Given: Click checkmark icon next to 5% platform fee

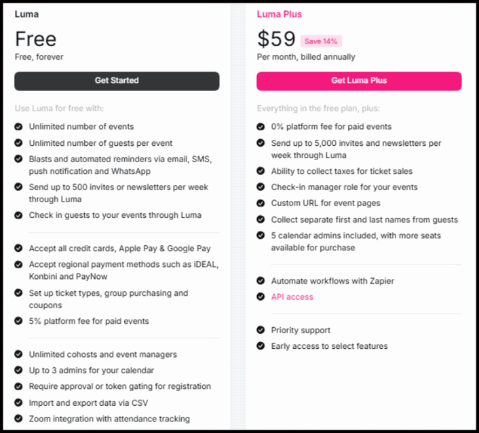Looking at the screenshot, I should click(x=18, y=321).
